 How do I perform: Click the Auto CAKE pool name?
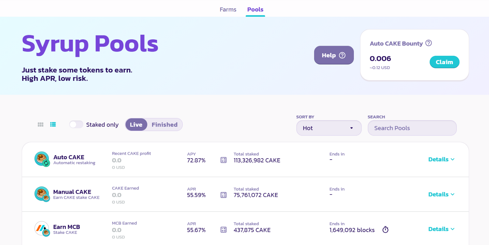[69, 157]
